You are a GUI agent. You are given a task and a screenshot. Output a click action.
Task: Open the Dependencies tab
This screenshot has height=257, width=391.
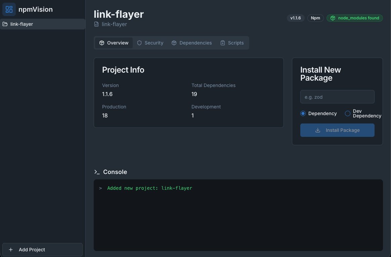[x=191, y=43]
